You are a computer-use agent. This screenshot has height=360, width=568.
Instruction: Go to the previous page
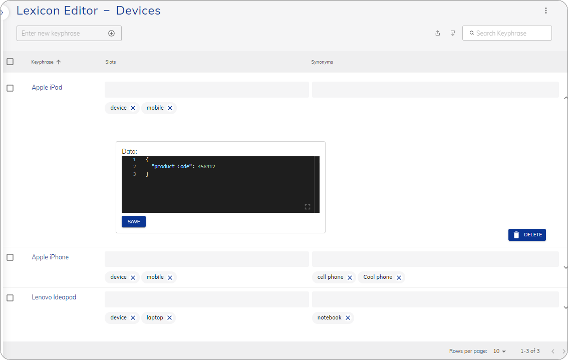[x=553, y=351]
